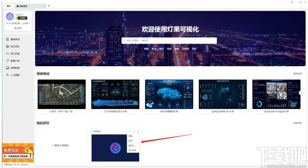Click 查看全部 beside 模板商城 heading
This screenshot has height=168, width=308.
click(x=297, y=73)
